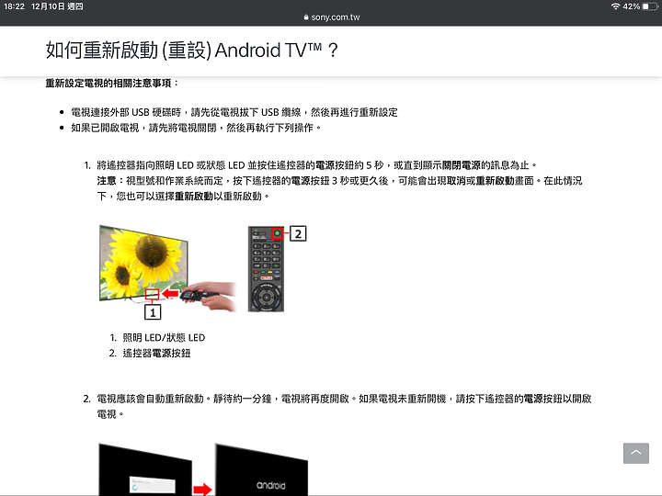Tap step 2 text 電視應該會自動重新啟動
This screenshot has height=496, width=662.
click(344, 406)
